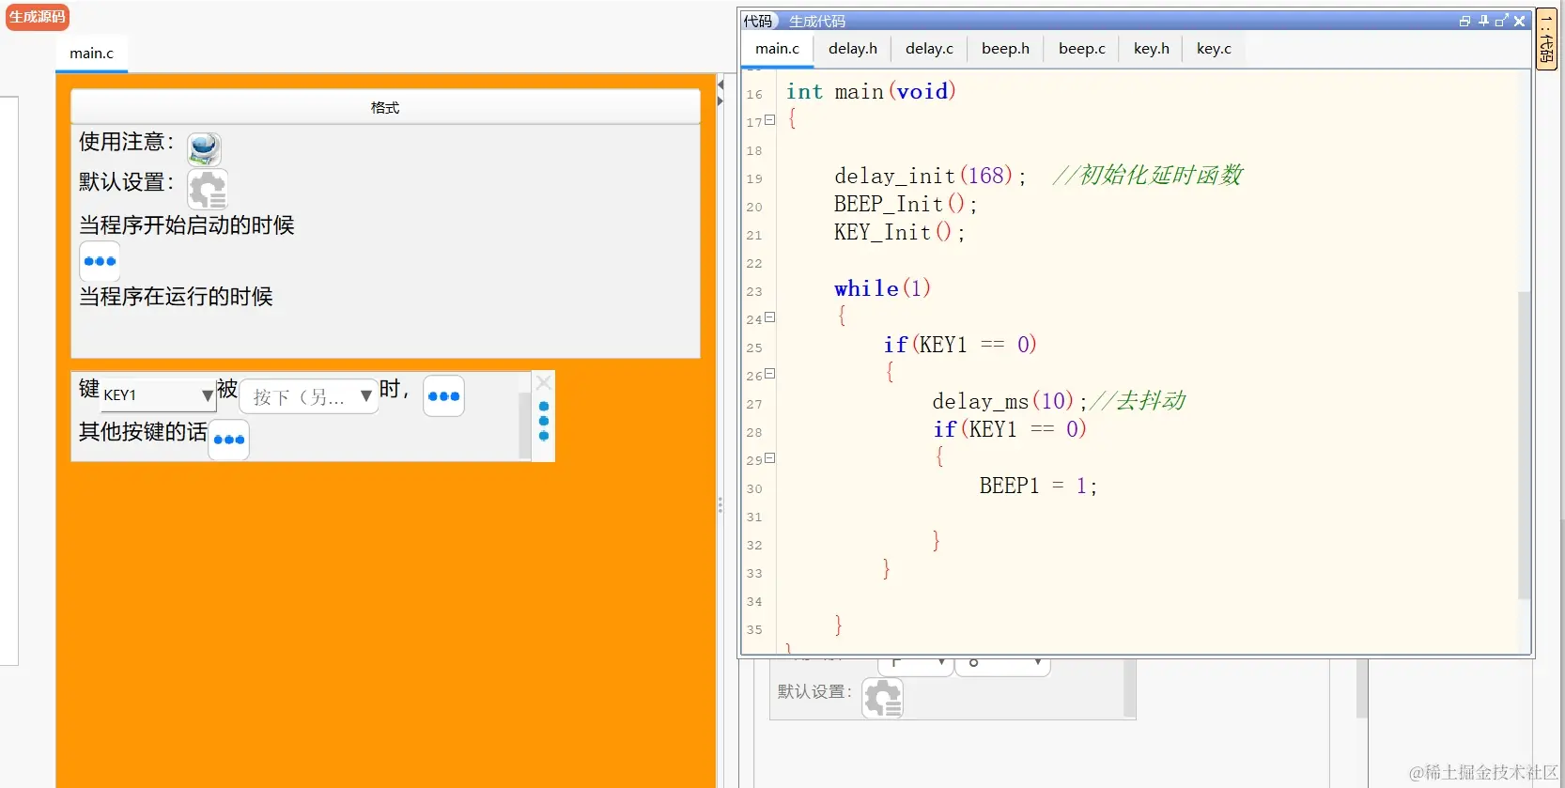Click the while(1) code line
This screenshot has height=788, width=1565.
[x=882, y=288]
